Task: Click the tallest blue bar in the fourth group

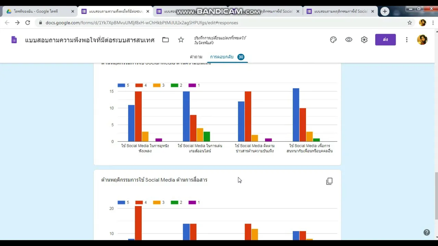Action: click(296, 115)
